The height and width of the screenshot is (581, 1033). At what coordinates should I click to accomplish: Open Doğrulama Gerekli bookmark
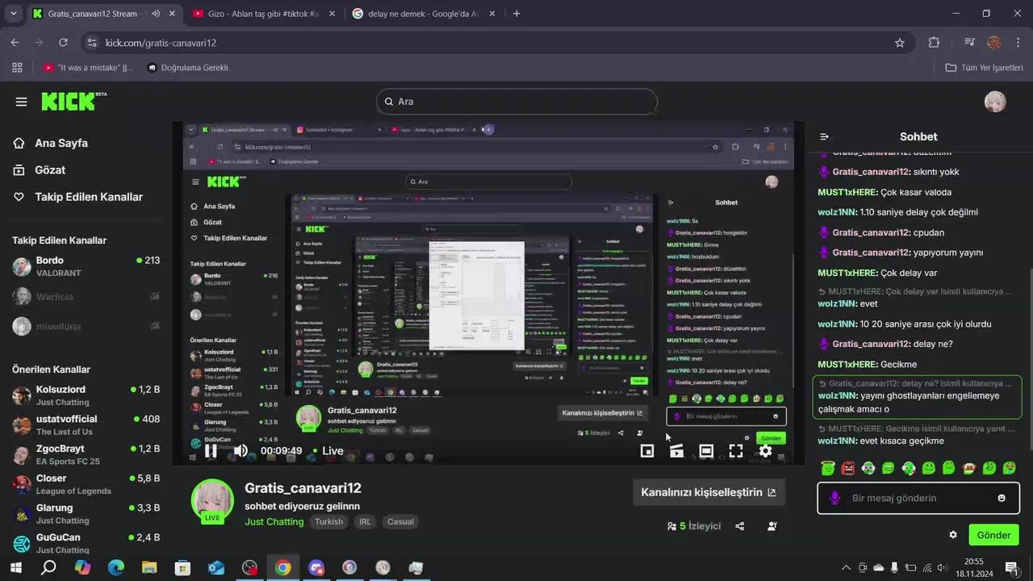[x=187, y=68]
